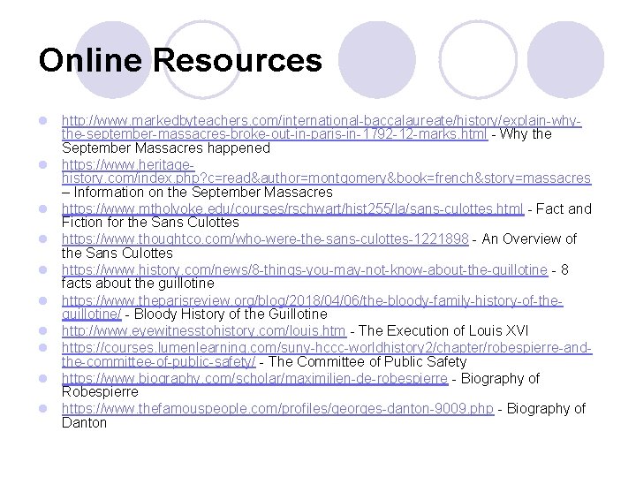Open the lumenlearning.com Robespierre chapter link

[x=327, y=354]
